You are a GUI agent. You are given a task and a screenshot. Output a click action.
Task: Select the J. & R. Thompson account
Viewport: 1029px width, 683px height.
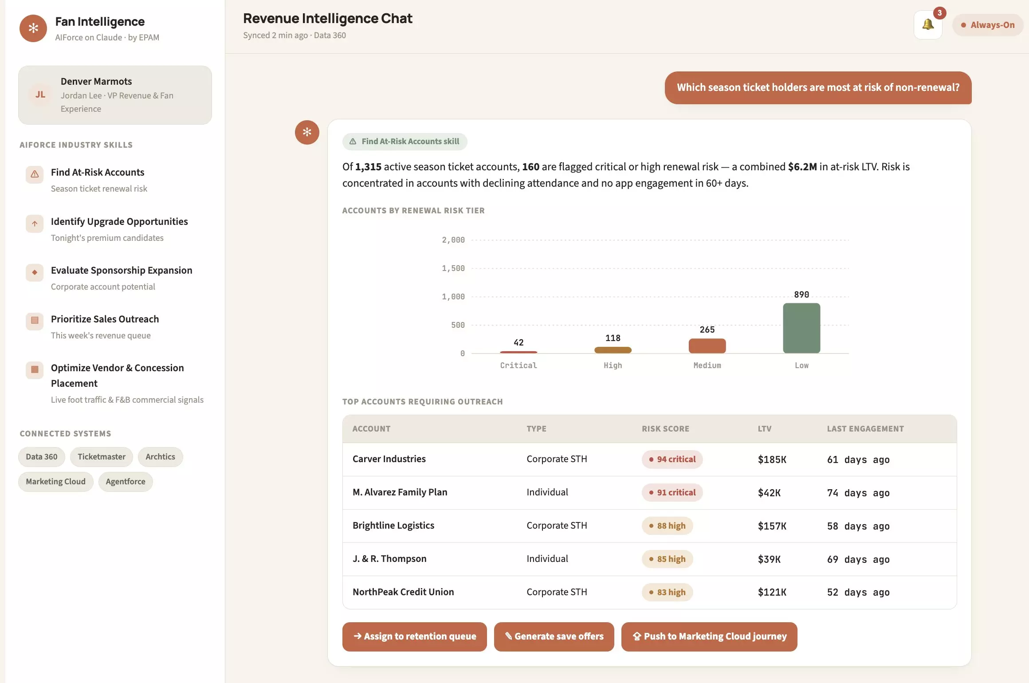[x=389, y=559]
